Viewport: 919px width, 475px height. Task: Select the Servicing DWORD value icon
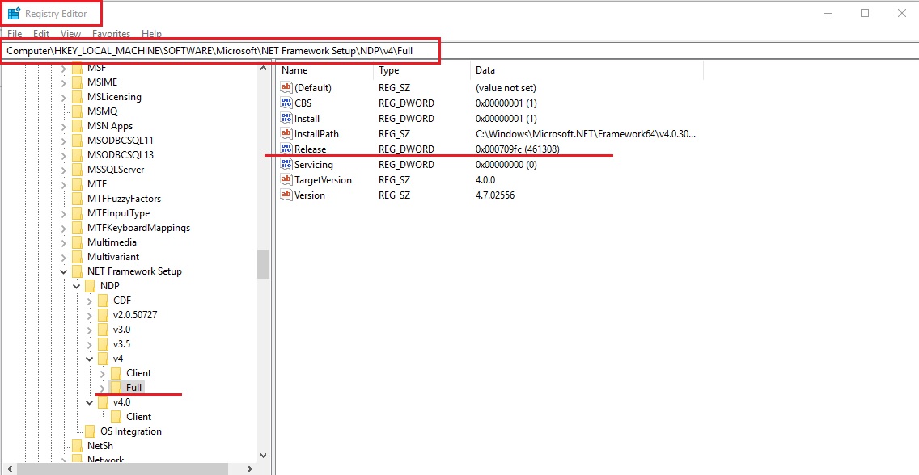click(x=286, y=164)
